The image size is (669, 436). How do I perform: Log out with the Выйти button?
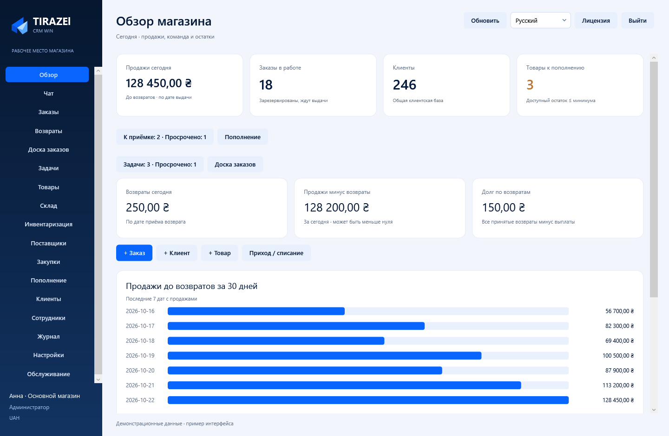tap(637, 20)
